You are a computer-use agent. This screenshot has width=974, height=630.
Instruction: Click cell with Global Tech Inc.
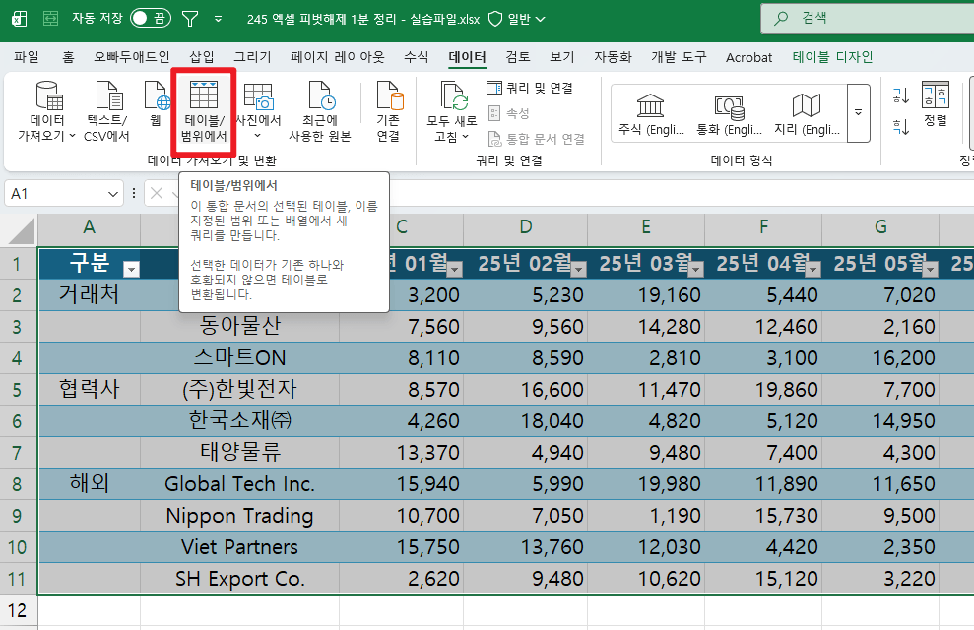239,483
